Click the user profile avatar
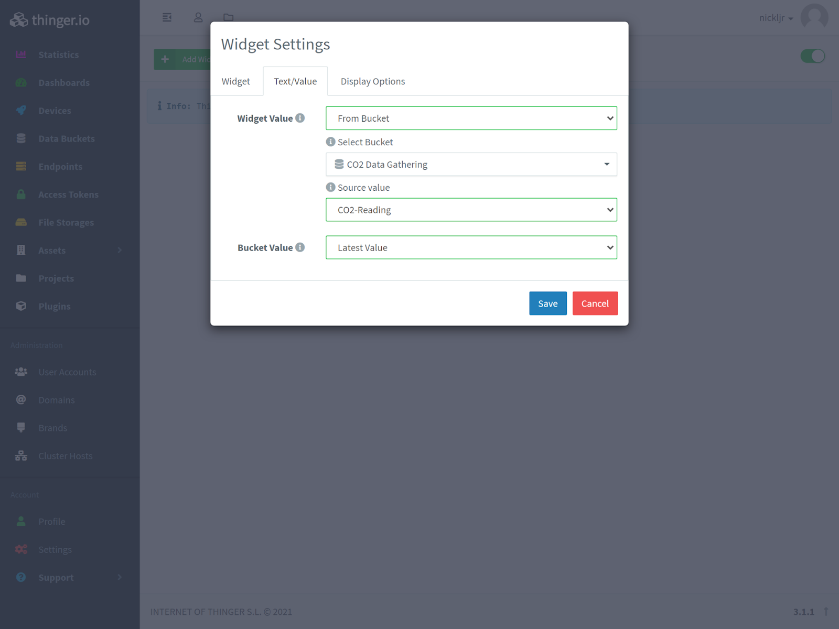This screenshot has height=629, width=839. [x=814, y=17]
